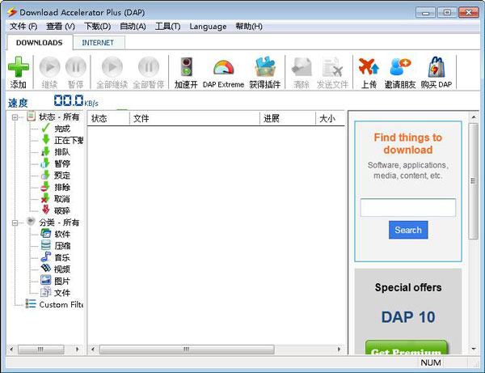Click the 购买 DAP shopping bag icon
The height and width of the screenshot is (373, 485).
436,68
